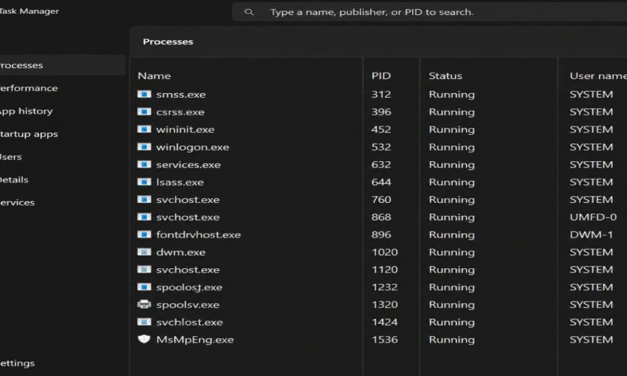Click the search magnifier icon
This screenshot has width=627, height=376.
point(249,12)
